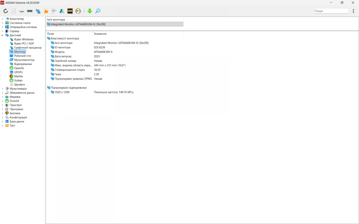Viewport: 359px width, 224px height.
Task: Select the Конфігурація category label
Action: tap(18, 118)
